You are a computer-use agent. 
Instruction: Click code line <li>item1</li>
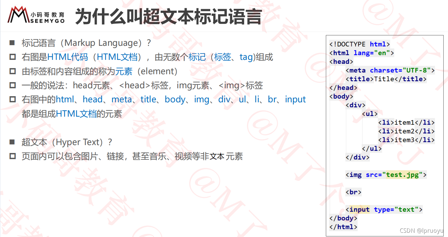coord(406,122)
